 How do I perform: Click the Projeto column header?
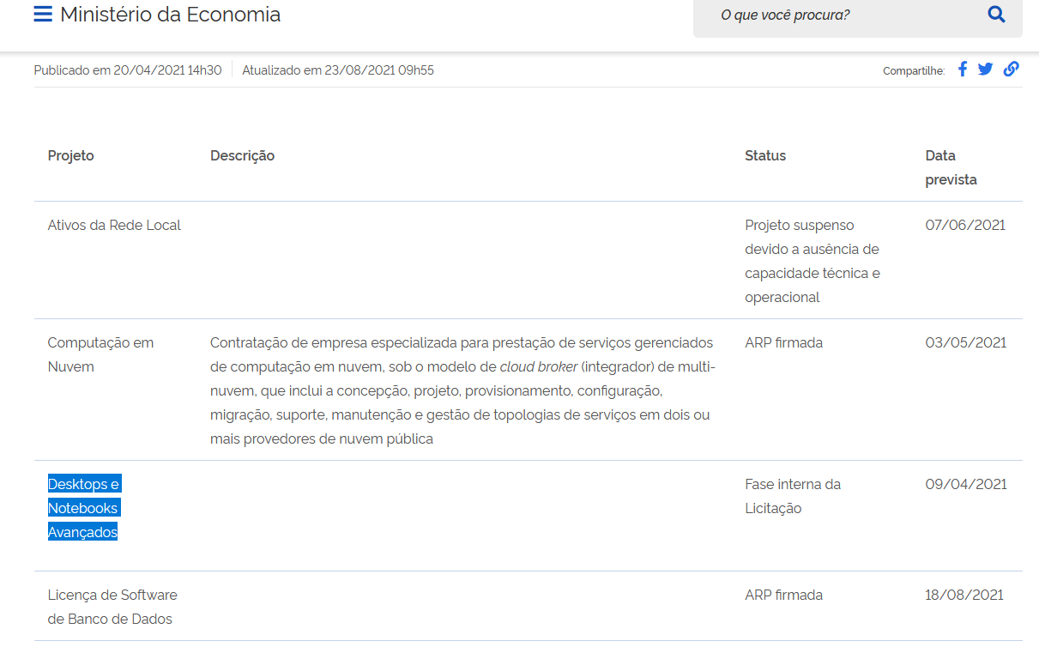(x=71, y=156)
